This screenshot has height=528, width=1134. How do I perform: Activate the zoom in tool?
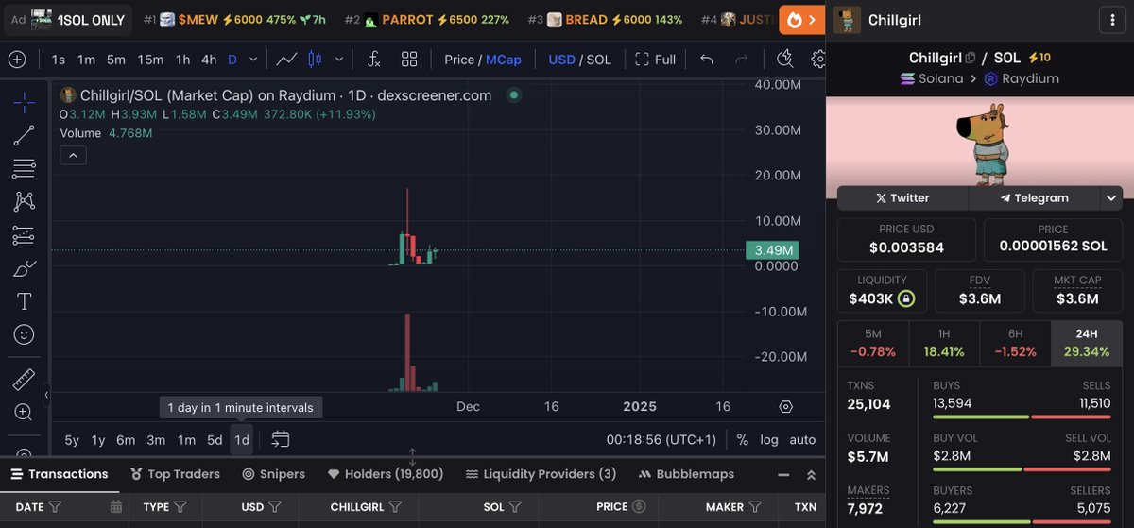click(x=25, y=412)
